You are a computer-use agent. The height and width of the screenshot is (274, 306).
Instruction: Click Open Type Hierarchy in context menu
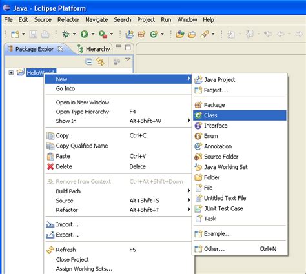118,112
